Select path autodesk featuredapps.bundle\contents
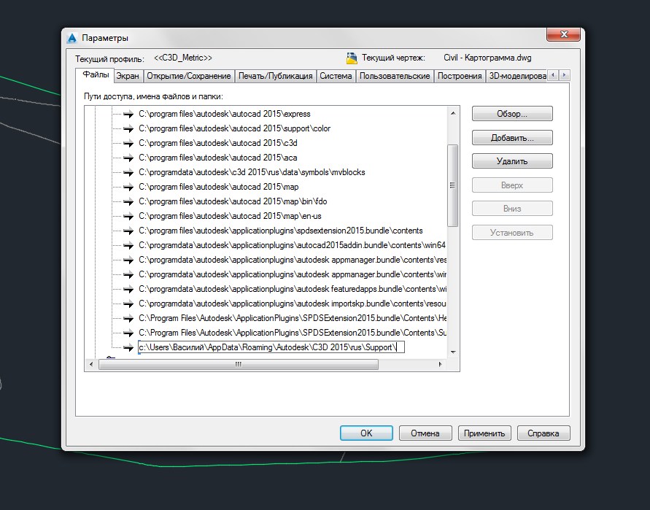Image resolution: width=650 pixels, height=510 pixels. point(293,289)
